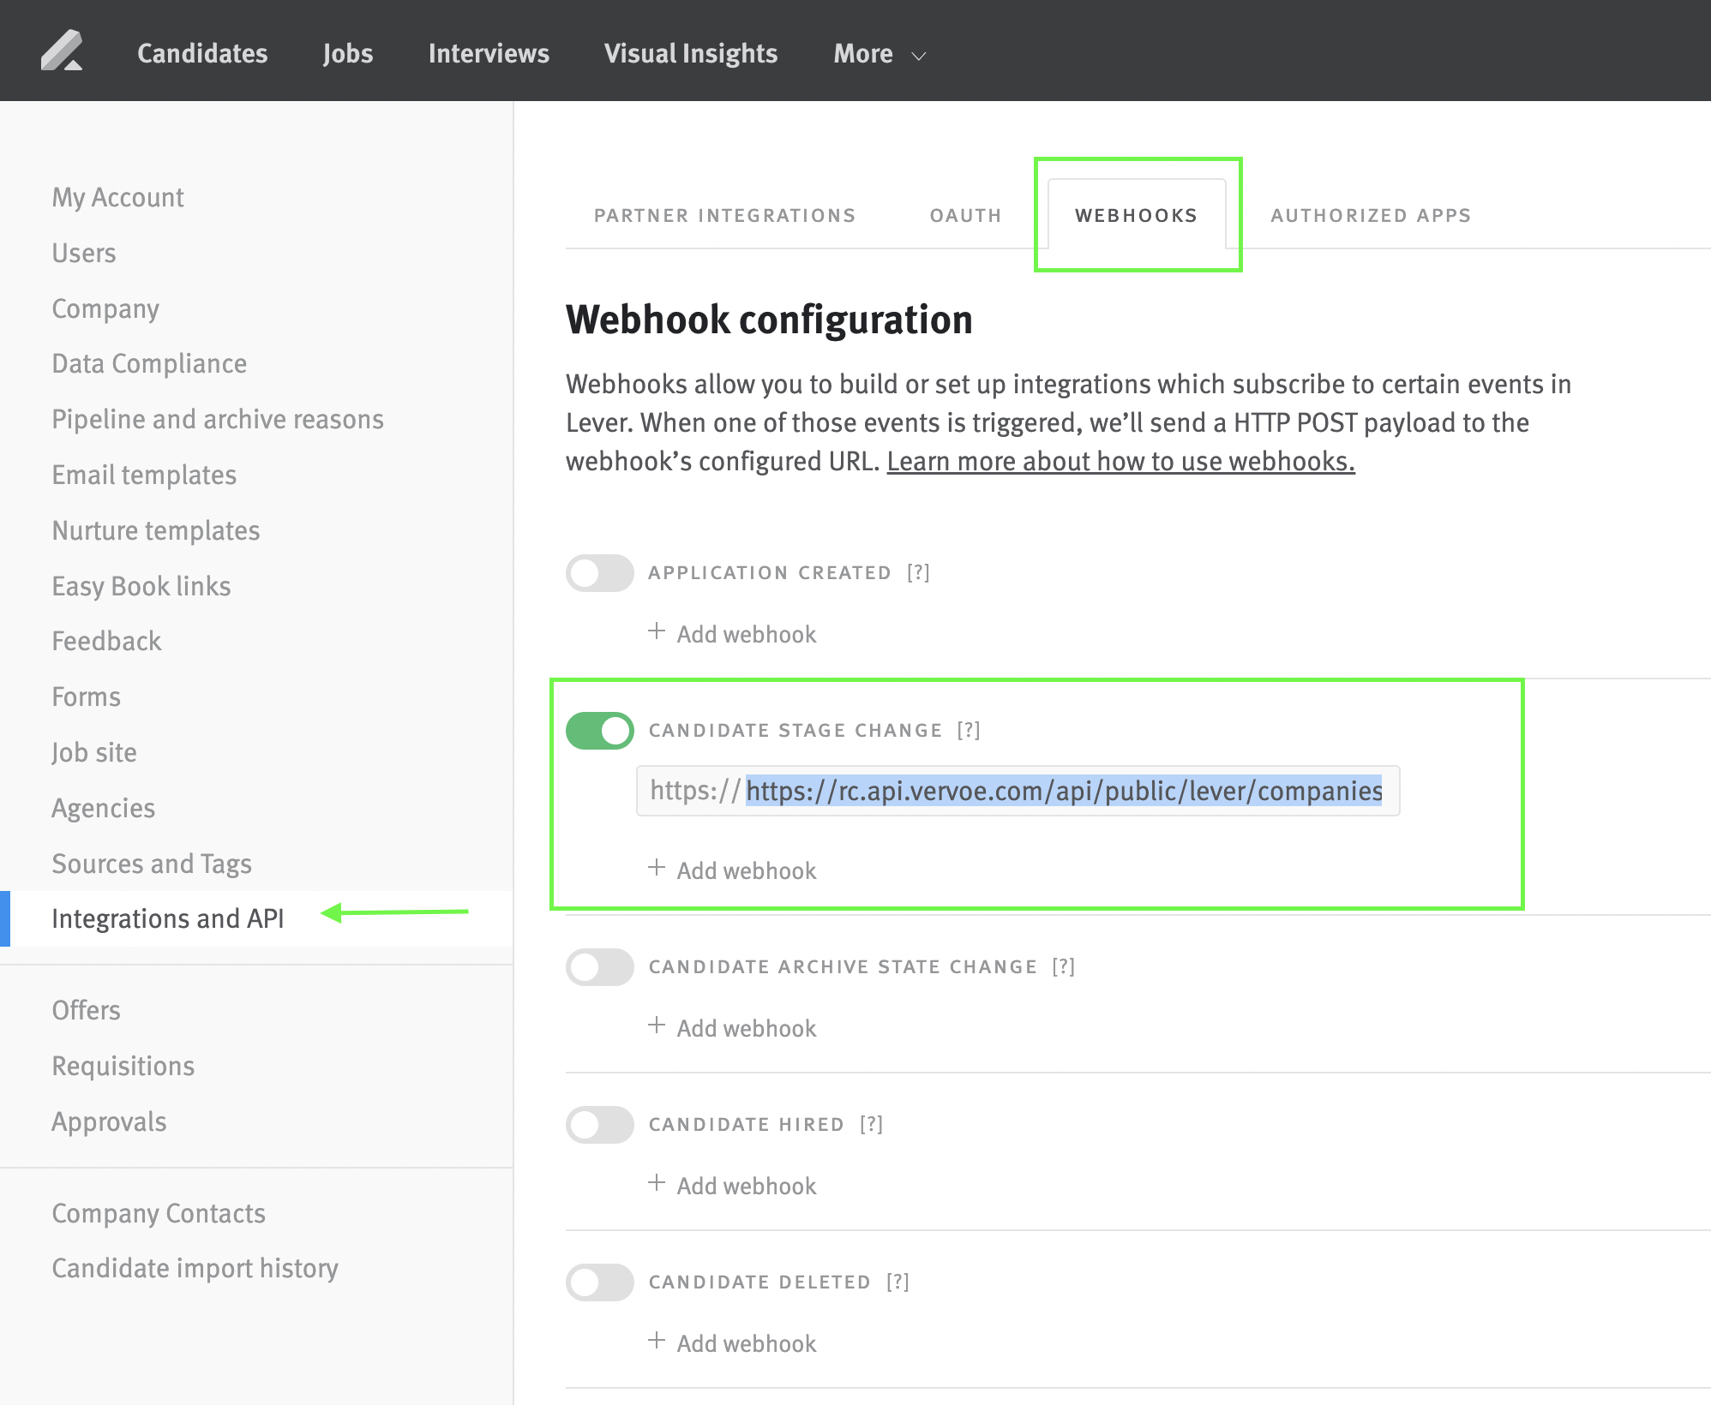Click help [?] beside Candidate Archive State Change
The height and width of the screenshot is (1405, 1711).
[x=1064, y=966]
